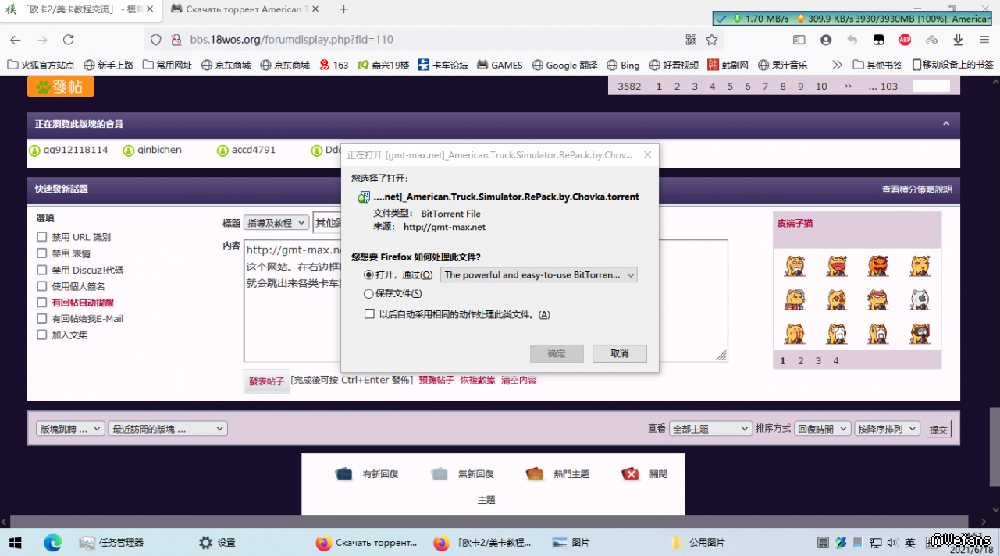Open the 查看積分策略說明 link

[x=916, y=189]
